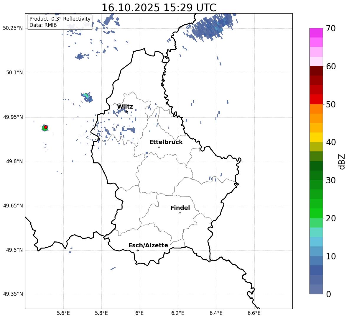
Task: Click the timestamp title 16.10.2025 15:29 UTC
Action: point(159,8)
